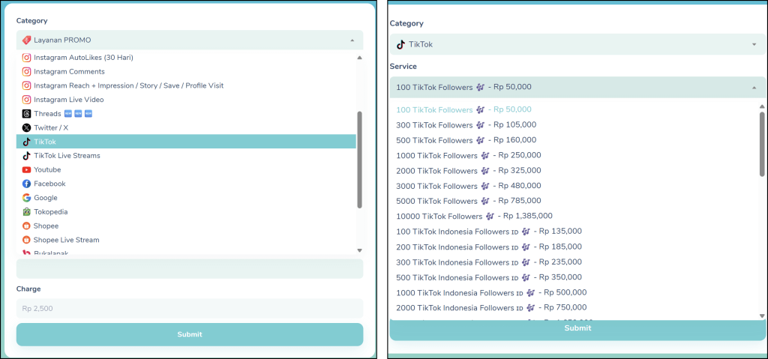The image size is (768, 359).
Task: Open the TikTok category dropdown
Action: pos(754,44)
